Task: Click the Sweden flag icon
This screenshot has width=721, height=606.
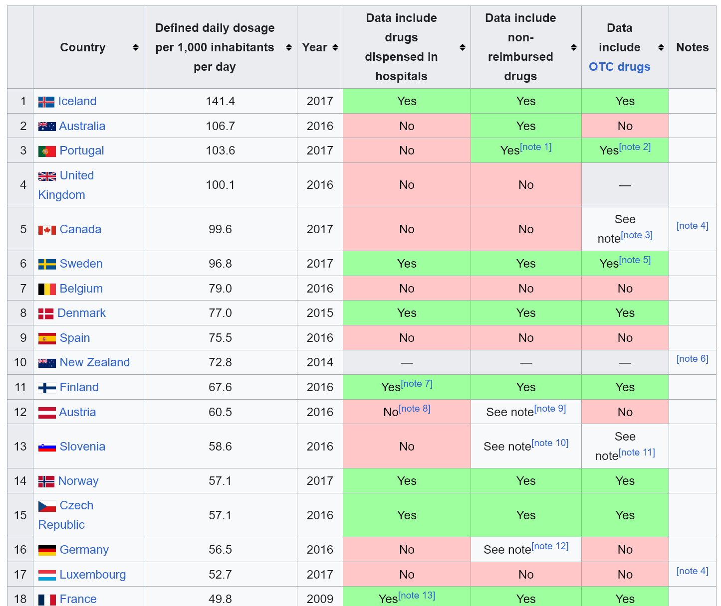Action: (47, 264)
